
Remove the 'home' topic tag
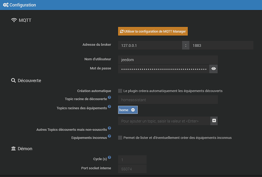133,110
